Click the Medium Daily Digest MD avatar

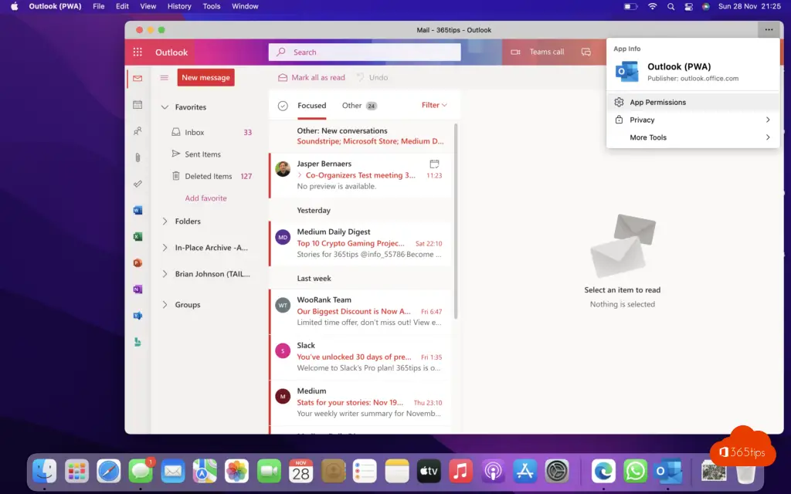(283, 237)
